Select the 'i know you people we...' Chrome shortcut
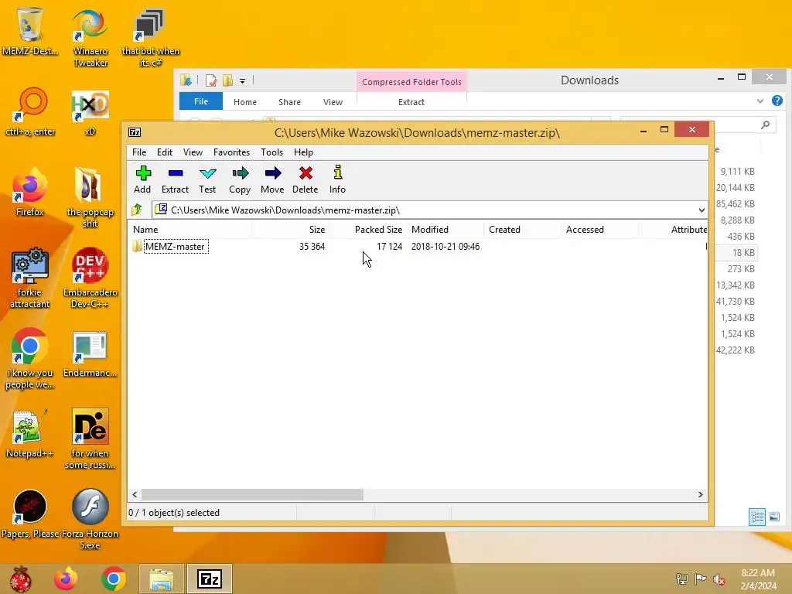The height and width of the screenshot is (594, 792). 30,359
